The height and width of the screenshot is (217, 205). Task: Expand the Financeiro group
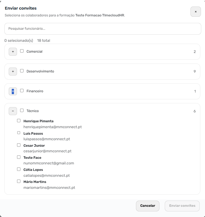[x=13, y=91]
